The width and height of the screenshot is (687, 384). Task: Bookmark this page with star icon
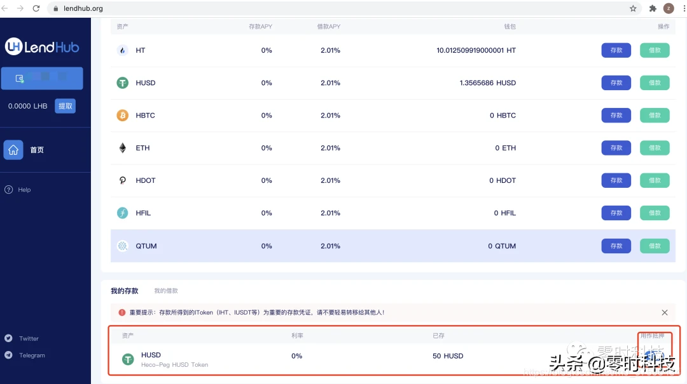(633, 8)
